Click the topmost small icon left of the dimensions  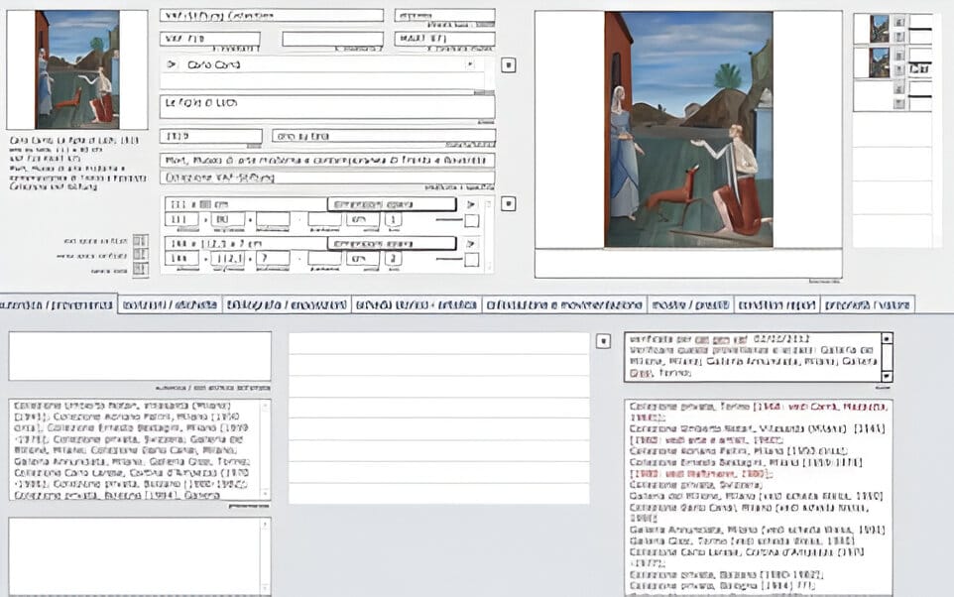(x=140, y=241)
